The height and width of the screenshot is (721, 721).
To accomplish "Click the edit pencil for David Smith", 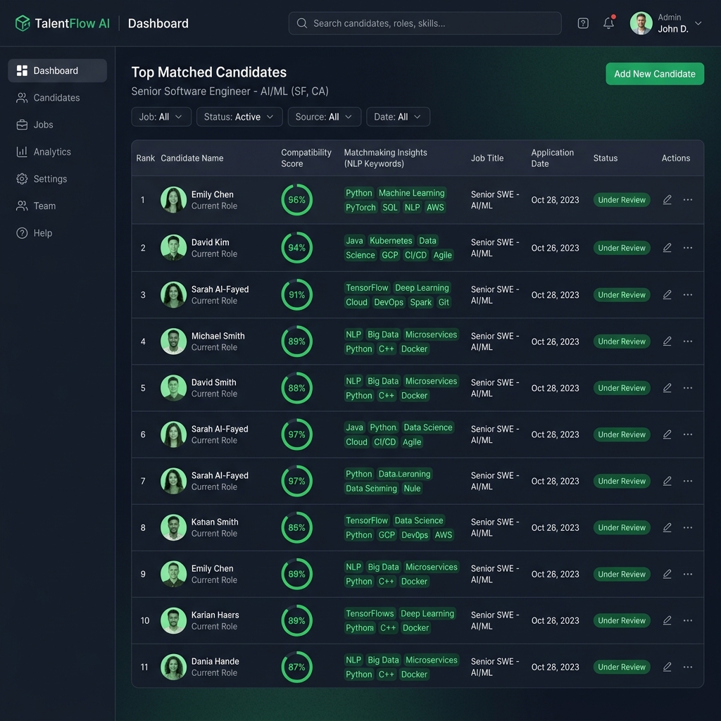I will tap(667, 388).
